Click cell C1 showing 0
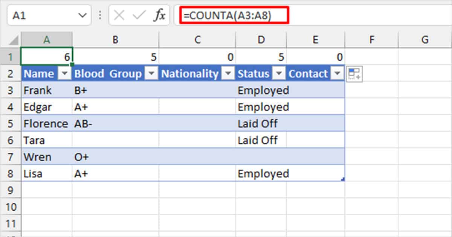Image resolution: width=452 pixels, height=237 pixels. (x=197, y=57)
